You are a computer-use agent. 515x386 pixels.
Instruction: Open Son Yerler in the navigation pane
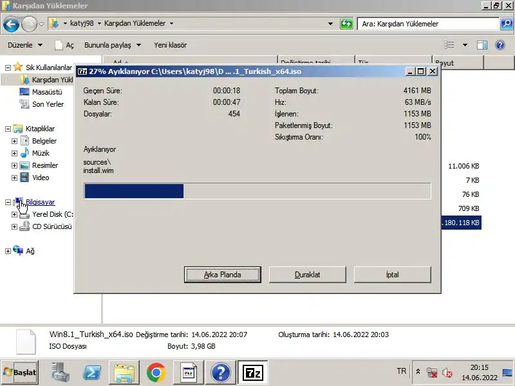pyautogui.click(x=48, y=104)
